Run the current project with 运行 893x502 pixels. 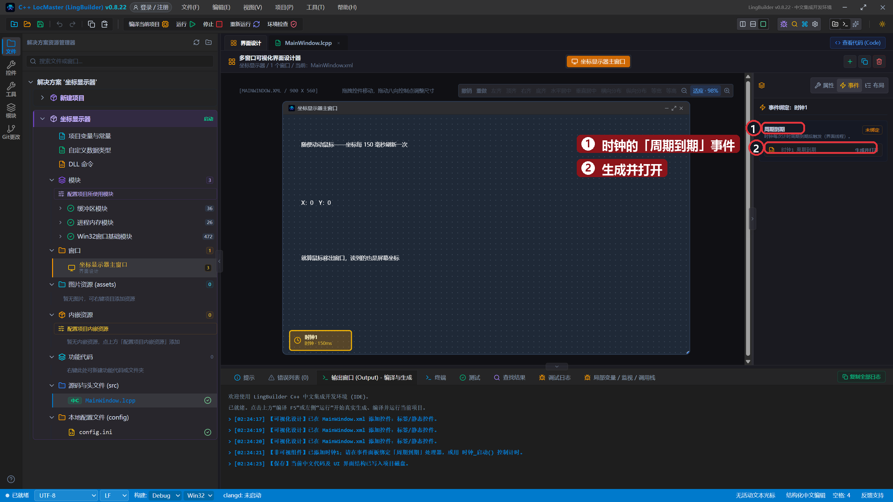click(x=186, y=24)
